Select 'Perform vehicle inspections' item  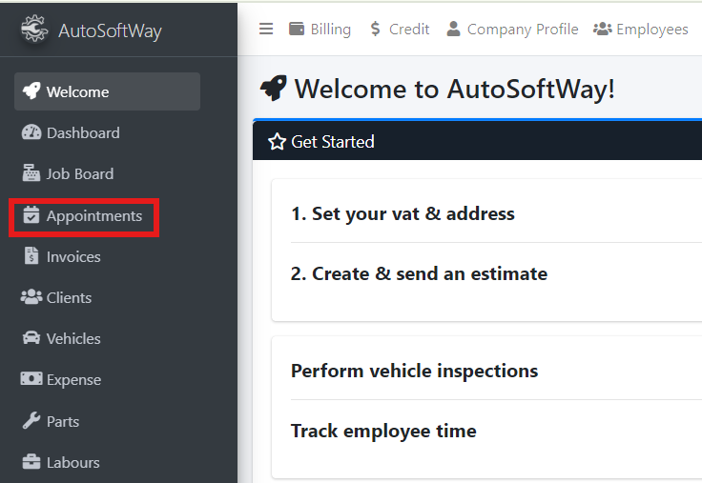click(x=415, y=371)
